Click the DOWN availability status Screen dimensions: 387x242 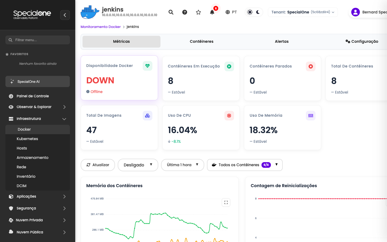(x=100, y=80)
